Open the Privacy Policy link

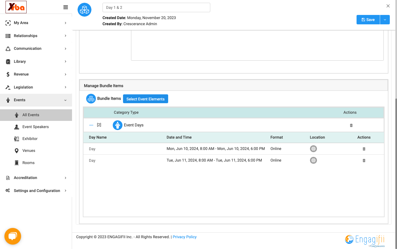[185, 237]
